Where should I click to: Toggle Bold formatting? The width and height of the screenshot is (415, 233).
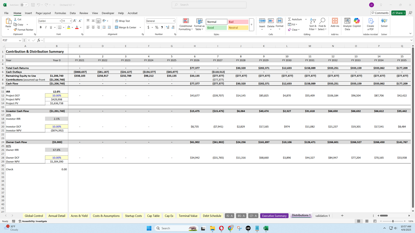(40, 27)
